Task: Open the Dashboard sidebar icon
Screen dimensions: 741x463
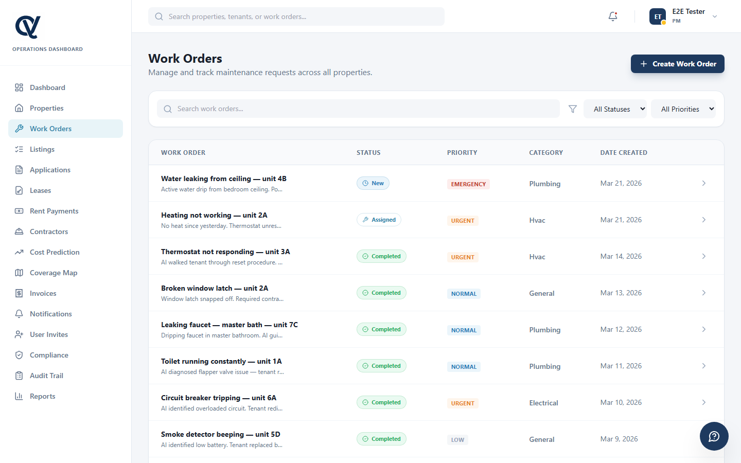Action: click(18, 87)
